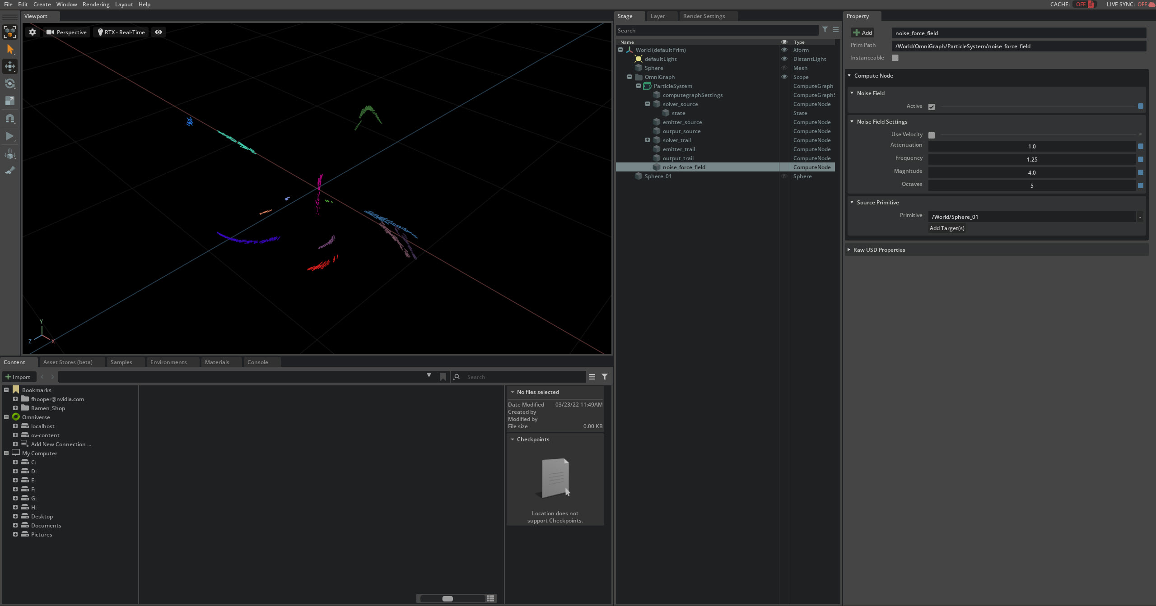Screen dimensions: 1156x606
Task: Select computegraphSettings prim
Action: tap(692, 95)
